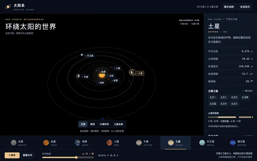The height and width of the screenshot is (161, 257).
Task: Pause the simulation with the 暂停 button
Action: pos(12,155)
